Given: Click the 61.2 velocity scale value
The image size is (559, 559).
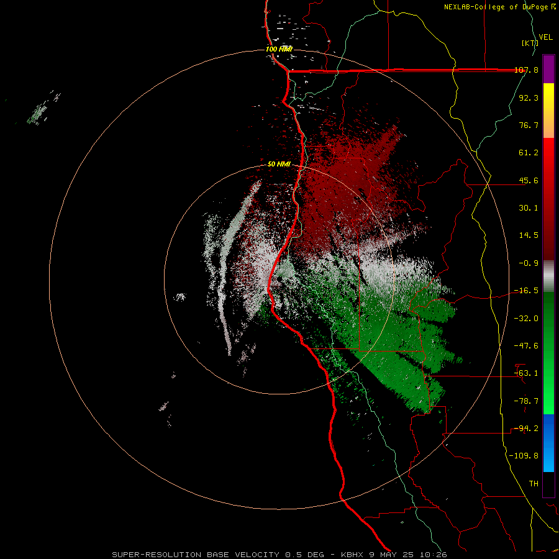Looking at the screenshot, I should coord(529,153).
